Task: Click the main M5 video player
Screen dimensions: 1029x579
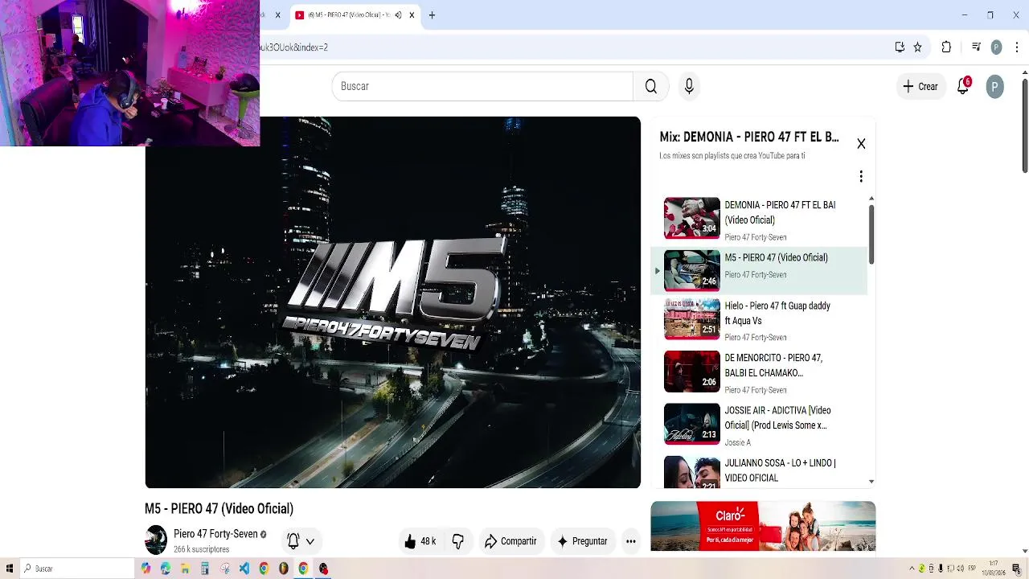Action: (x=393, y=302)
